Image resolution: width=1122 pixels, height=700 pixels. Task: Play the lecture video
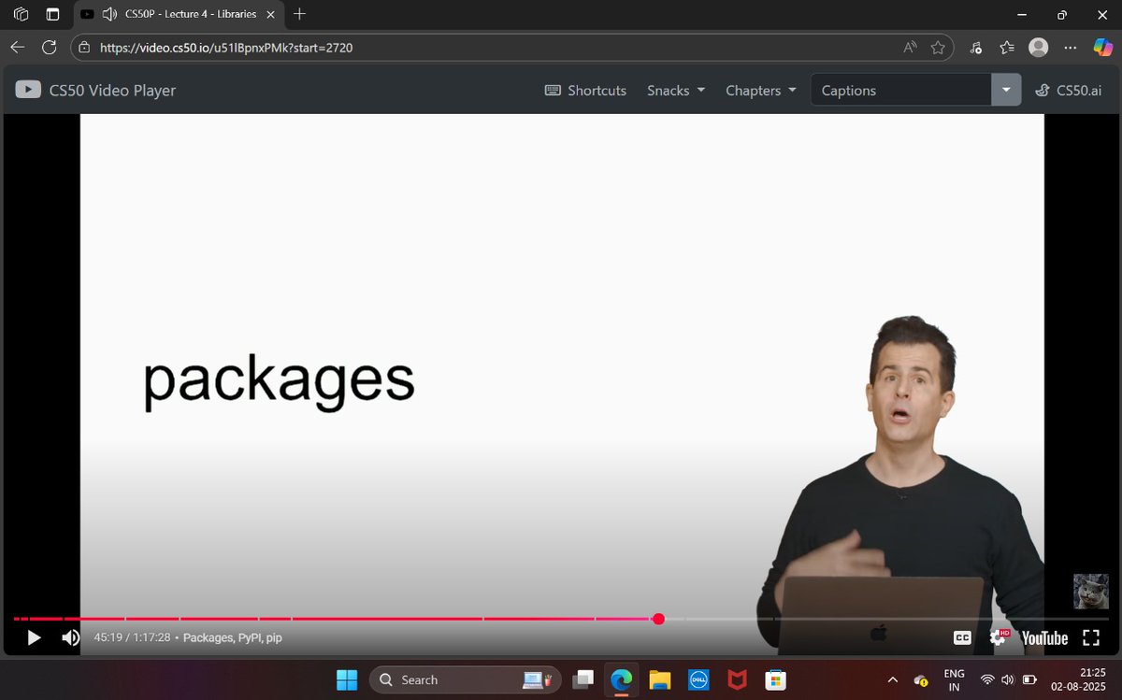[x=34, y=637]
